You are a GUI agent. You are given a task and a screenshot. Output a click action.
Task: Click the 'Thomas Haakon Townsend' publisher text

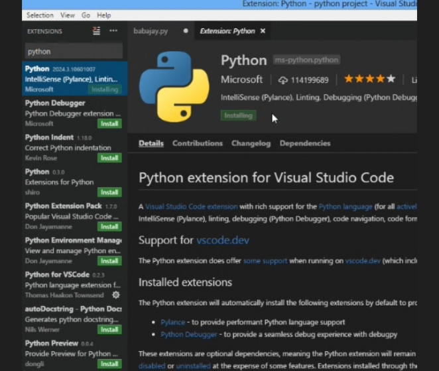[64, 295]
